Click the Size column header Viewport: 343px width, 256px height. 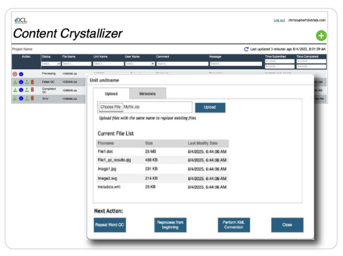tap(149, 143)
